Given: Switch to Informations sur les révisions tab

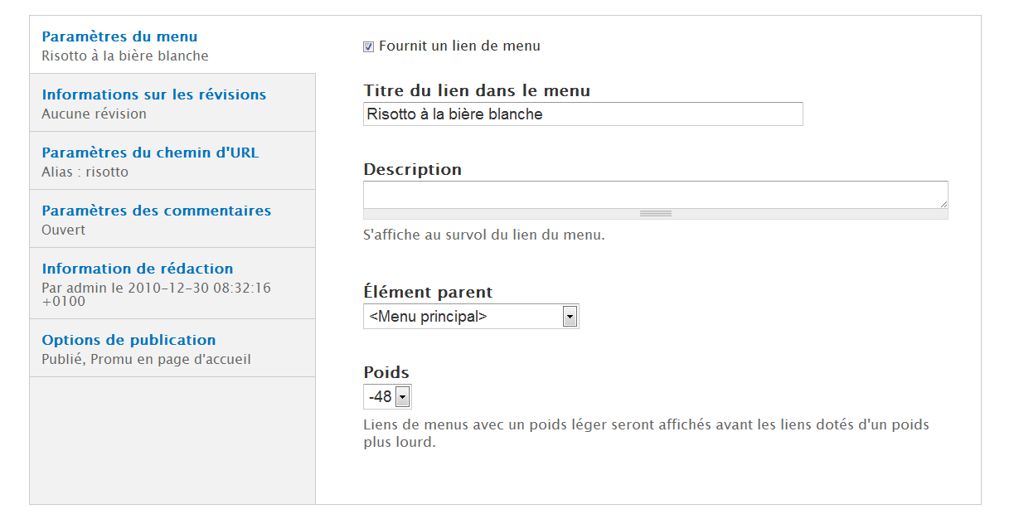Looking at the screenshot, I should click(x=153, y=95).
